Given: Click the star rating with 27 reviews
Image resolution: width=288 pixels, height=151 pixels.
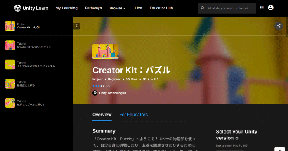Looking at the screenshot, I should (x=102, y=86).
